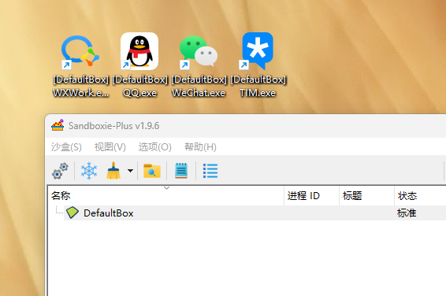Sort by the 名称 column header
446x296 pixels.
pyautogui.click(x=165, y=196)
